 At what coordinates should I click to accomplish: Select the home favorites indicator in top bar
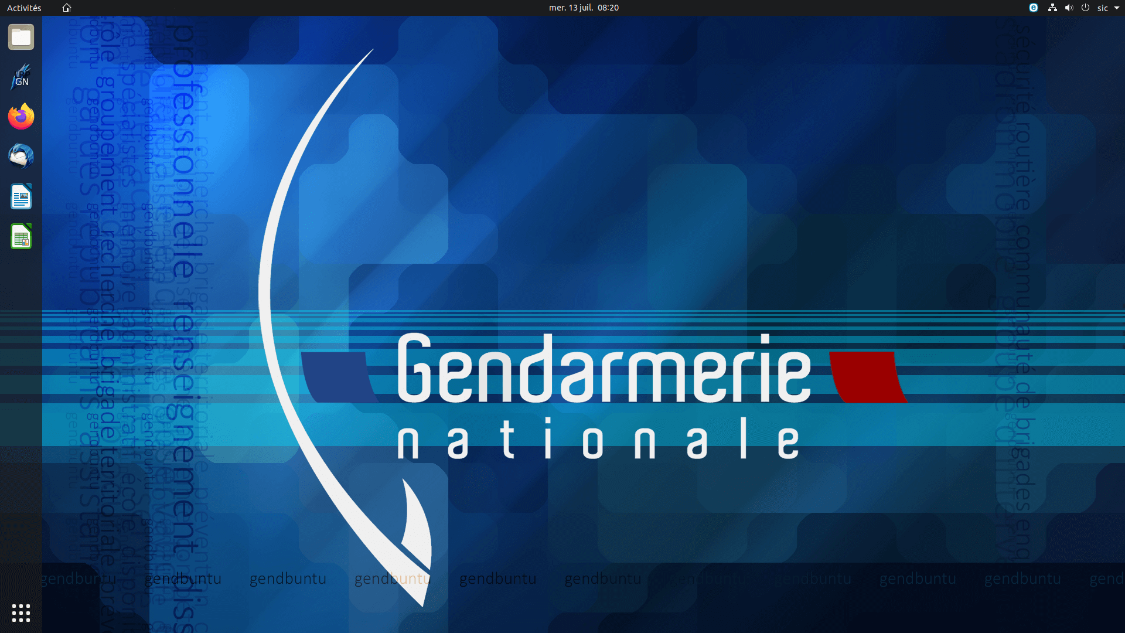(x=66, y=8)
